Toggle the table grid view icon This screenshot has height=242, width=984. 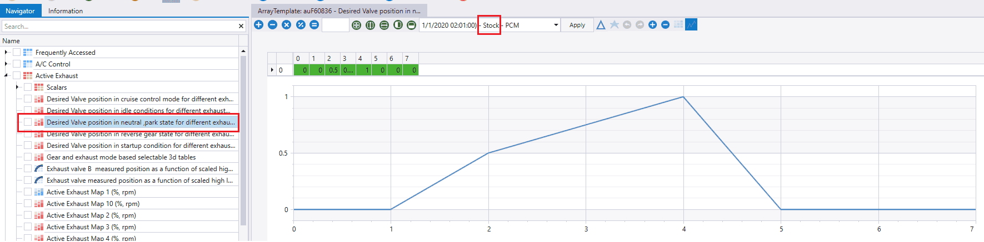point(678,25)
